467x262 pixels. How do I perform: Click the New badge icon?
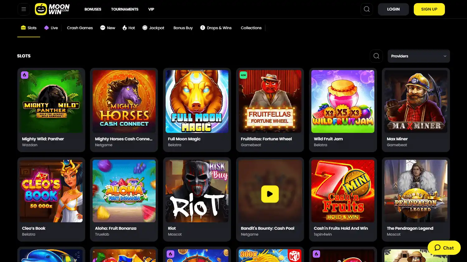[x=103, y=28]
